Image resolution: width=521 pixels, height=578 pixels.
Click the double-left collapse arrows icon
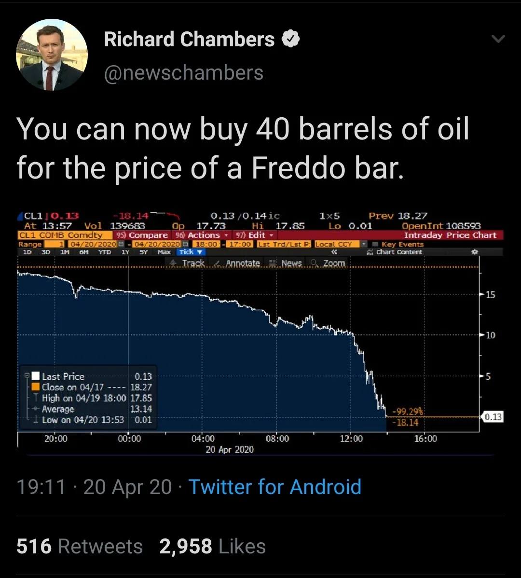point(334,252)
